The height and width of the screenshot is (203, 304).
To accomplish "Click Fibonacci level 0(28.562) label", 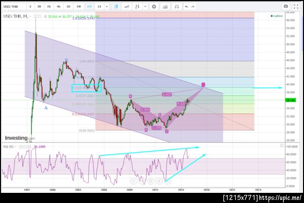I will (x=87, y=130).
